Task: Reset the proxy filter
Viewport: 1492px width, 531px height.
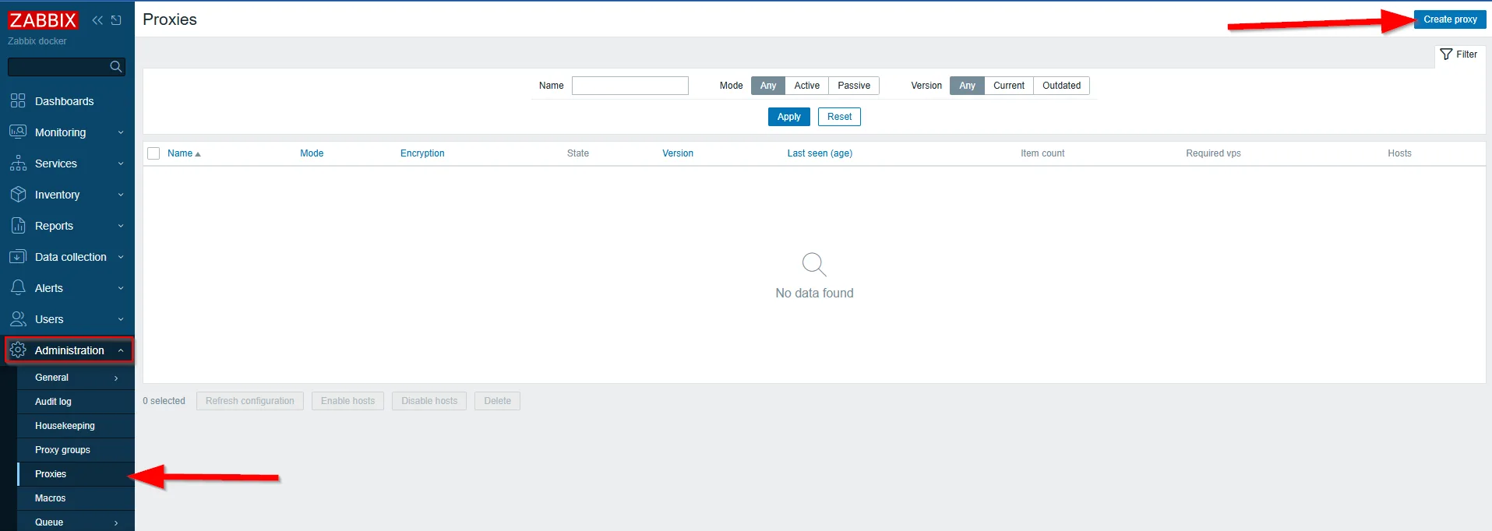Action: [839, 117]
